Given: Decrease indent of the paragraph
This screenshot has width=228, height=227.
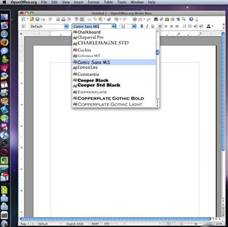Looking at the screenshot, I should point(195,26).
